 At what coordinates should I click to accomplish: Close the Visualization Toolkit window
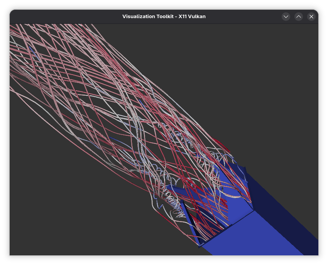pyautogui.click(x=311, y=17)
